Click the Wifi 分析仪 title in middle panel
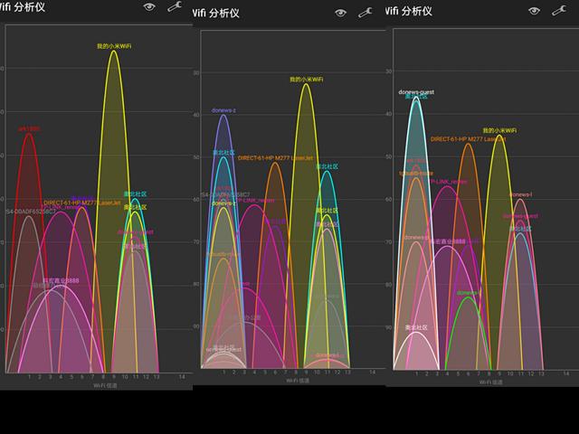 (x=215, y=14)
